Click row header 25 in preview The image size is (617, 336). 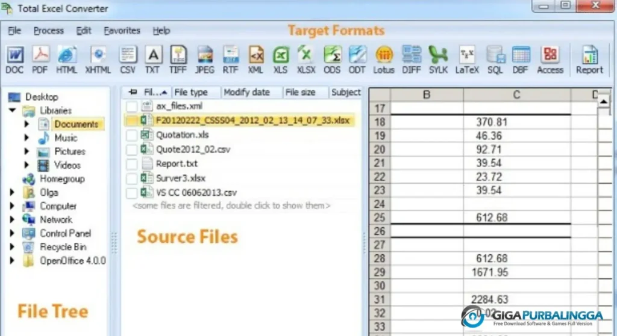pos(380,218)
